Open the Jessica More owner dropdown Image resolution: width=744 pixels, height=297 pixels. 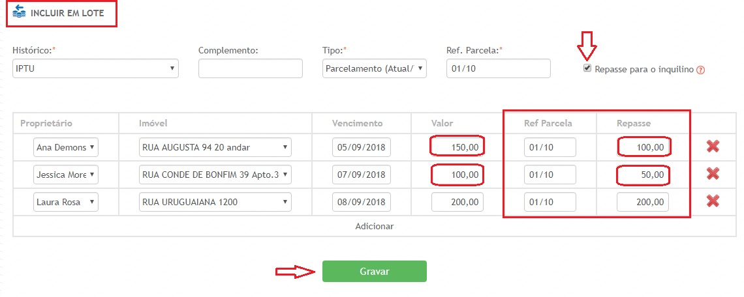pyautogui.click(x=65, y=175)
